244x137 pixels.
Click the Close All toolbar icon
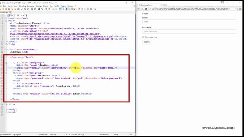click(x=15, y=9)
